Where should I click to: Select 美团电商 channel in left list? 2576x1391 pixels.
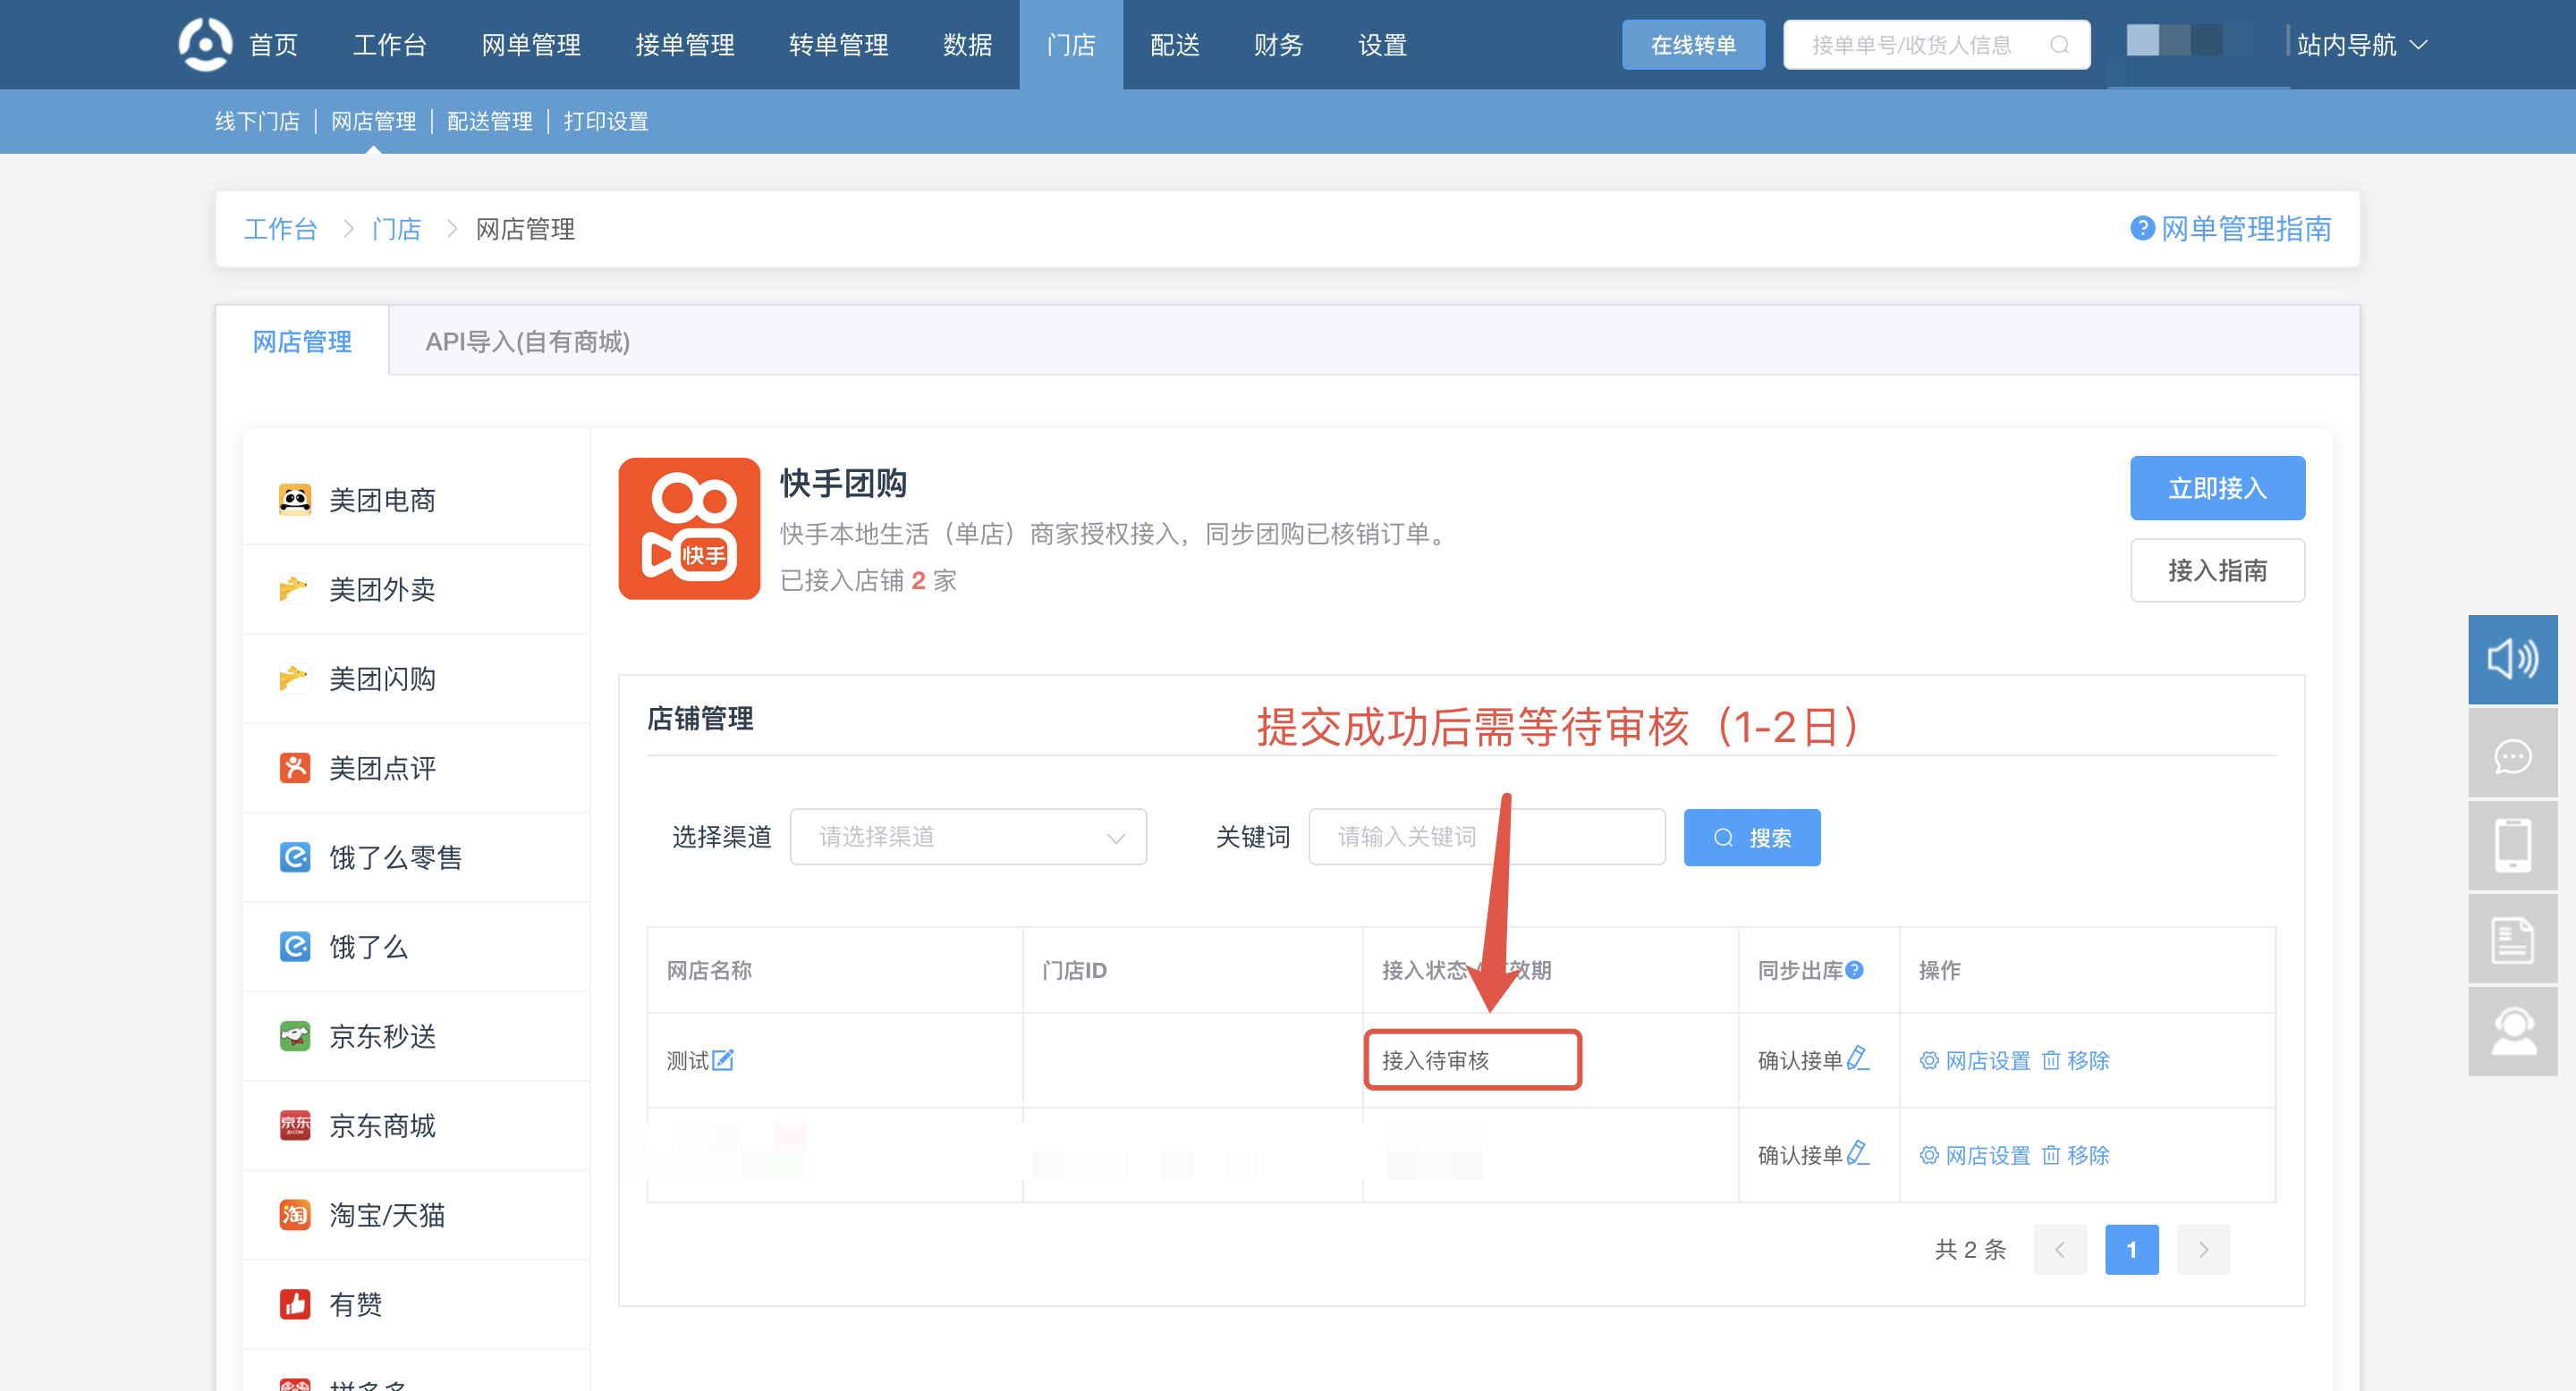[417, 500]
